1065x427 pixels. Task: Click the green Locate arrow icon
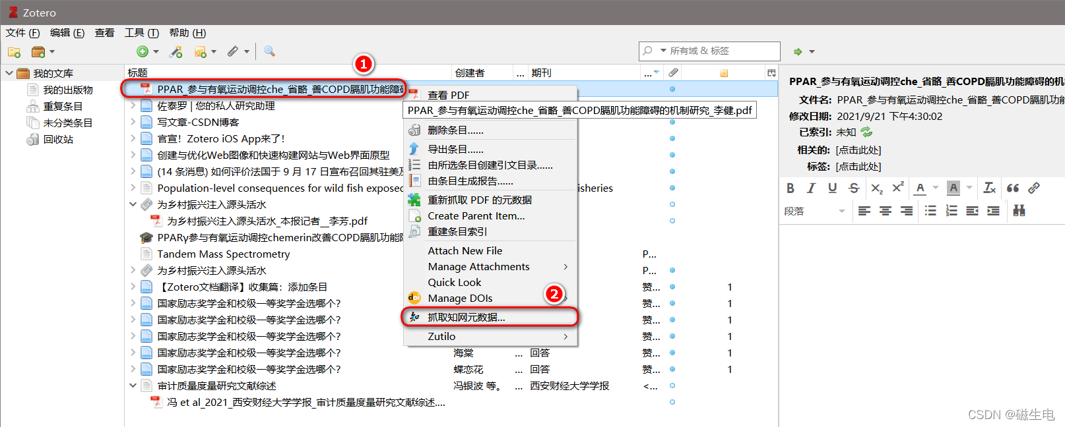(x=798, y=51)
